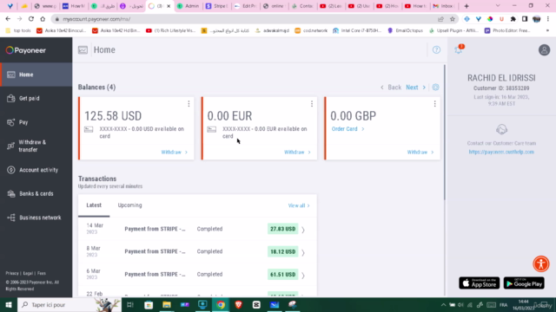Open the Fees footer link
556x312 pixels.
point(42,274)
